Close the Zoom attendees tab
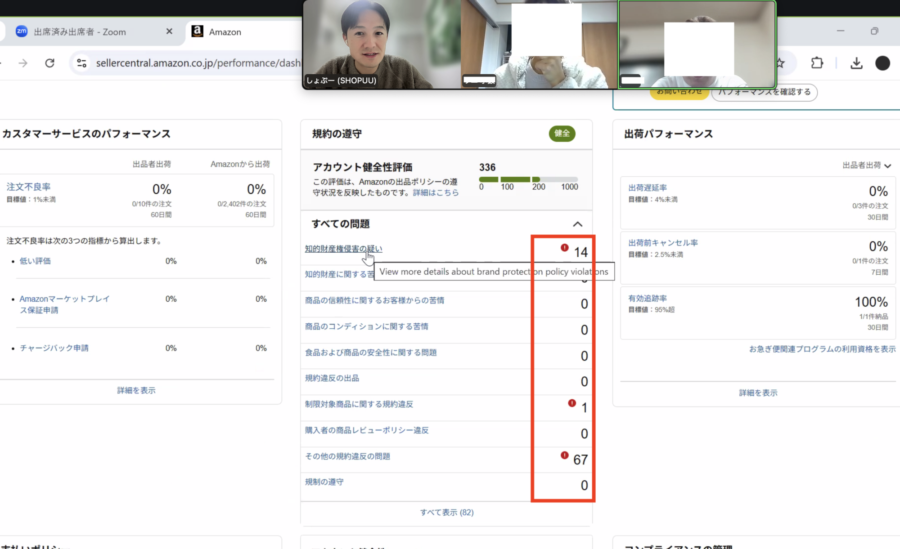 click(169, 31)
